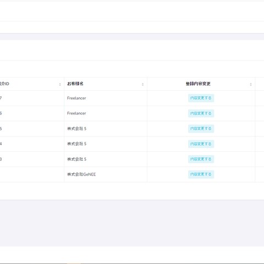Click 内容変更する in the ID 6 row

click(201, 113)
